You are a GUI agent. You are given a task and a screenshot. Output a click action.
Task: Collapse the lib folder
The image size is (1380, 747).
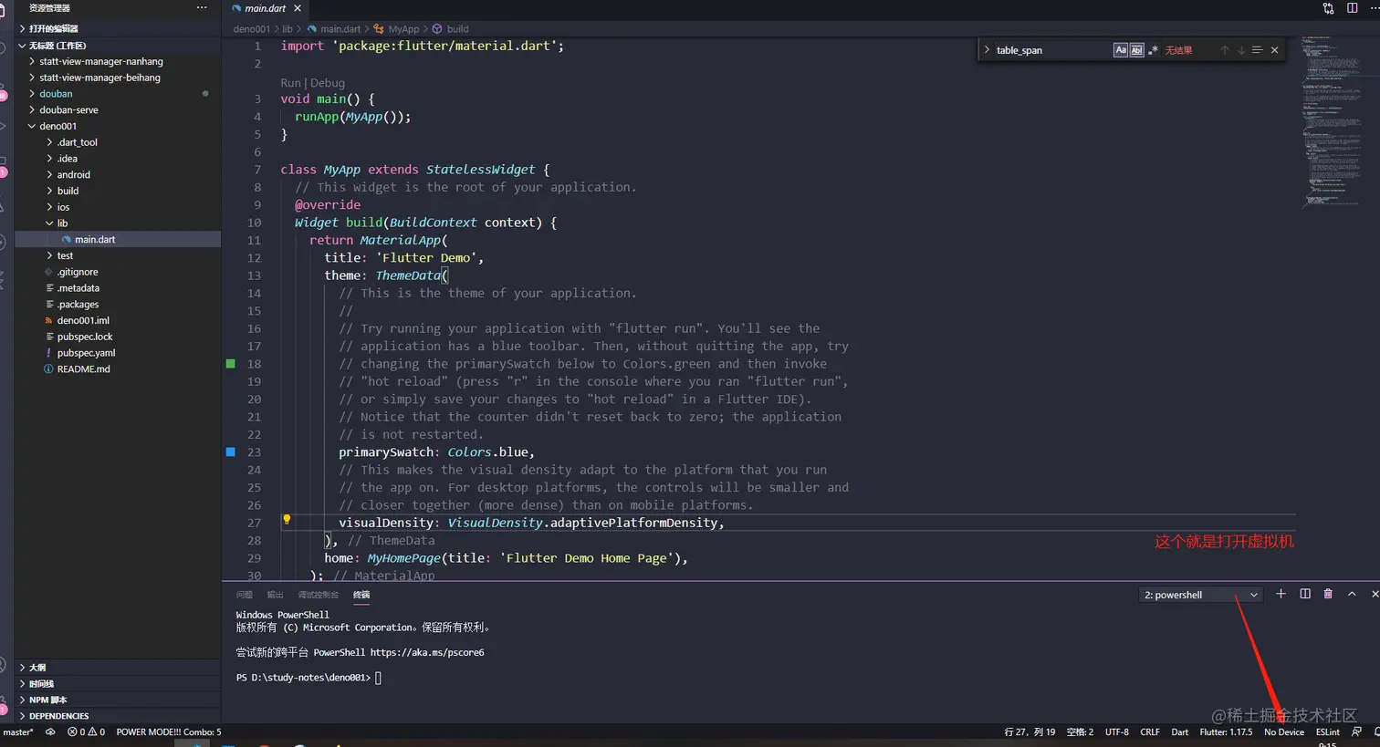118,223
